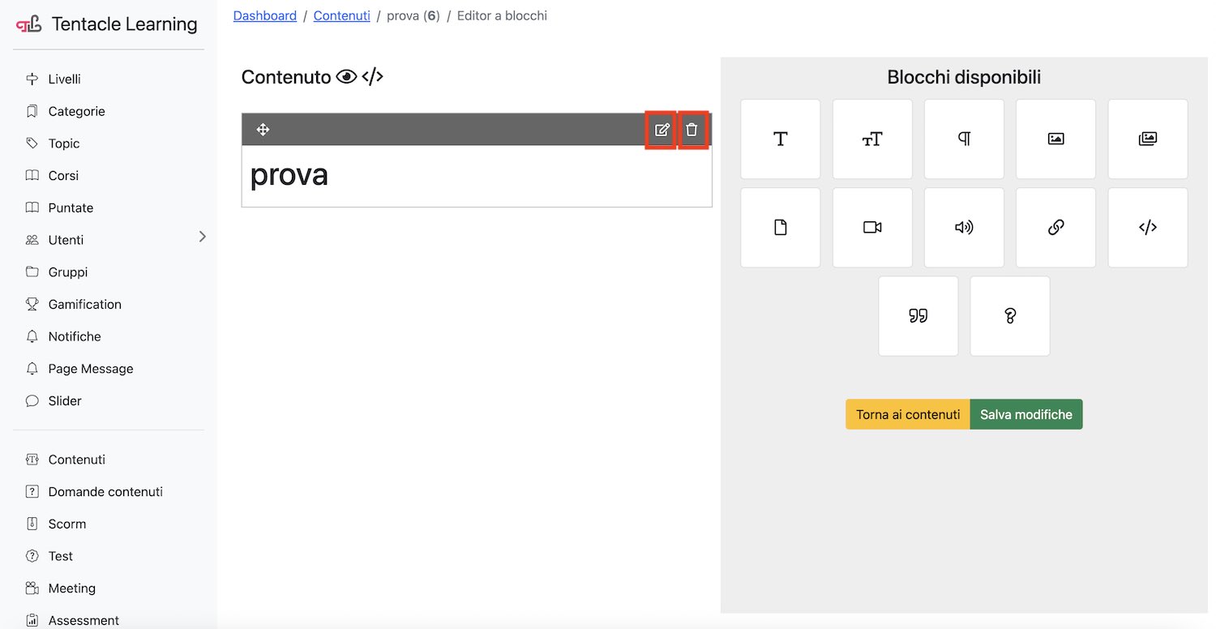Add a gallery block
This screenshot has height=629, width=1216.
click(x=1148, y=139)
